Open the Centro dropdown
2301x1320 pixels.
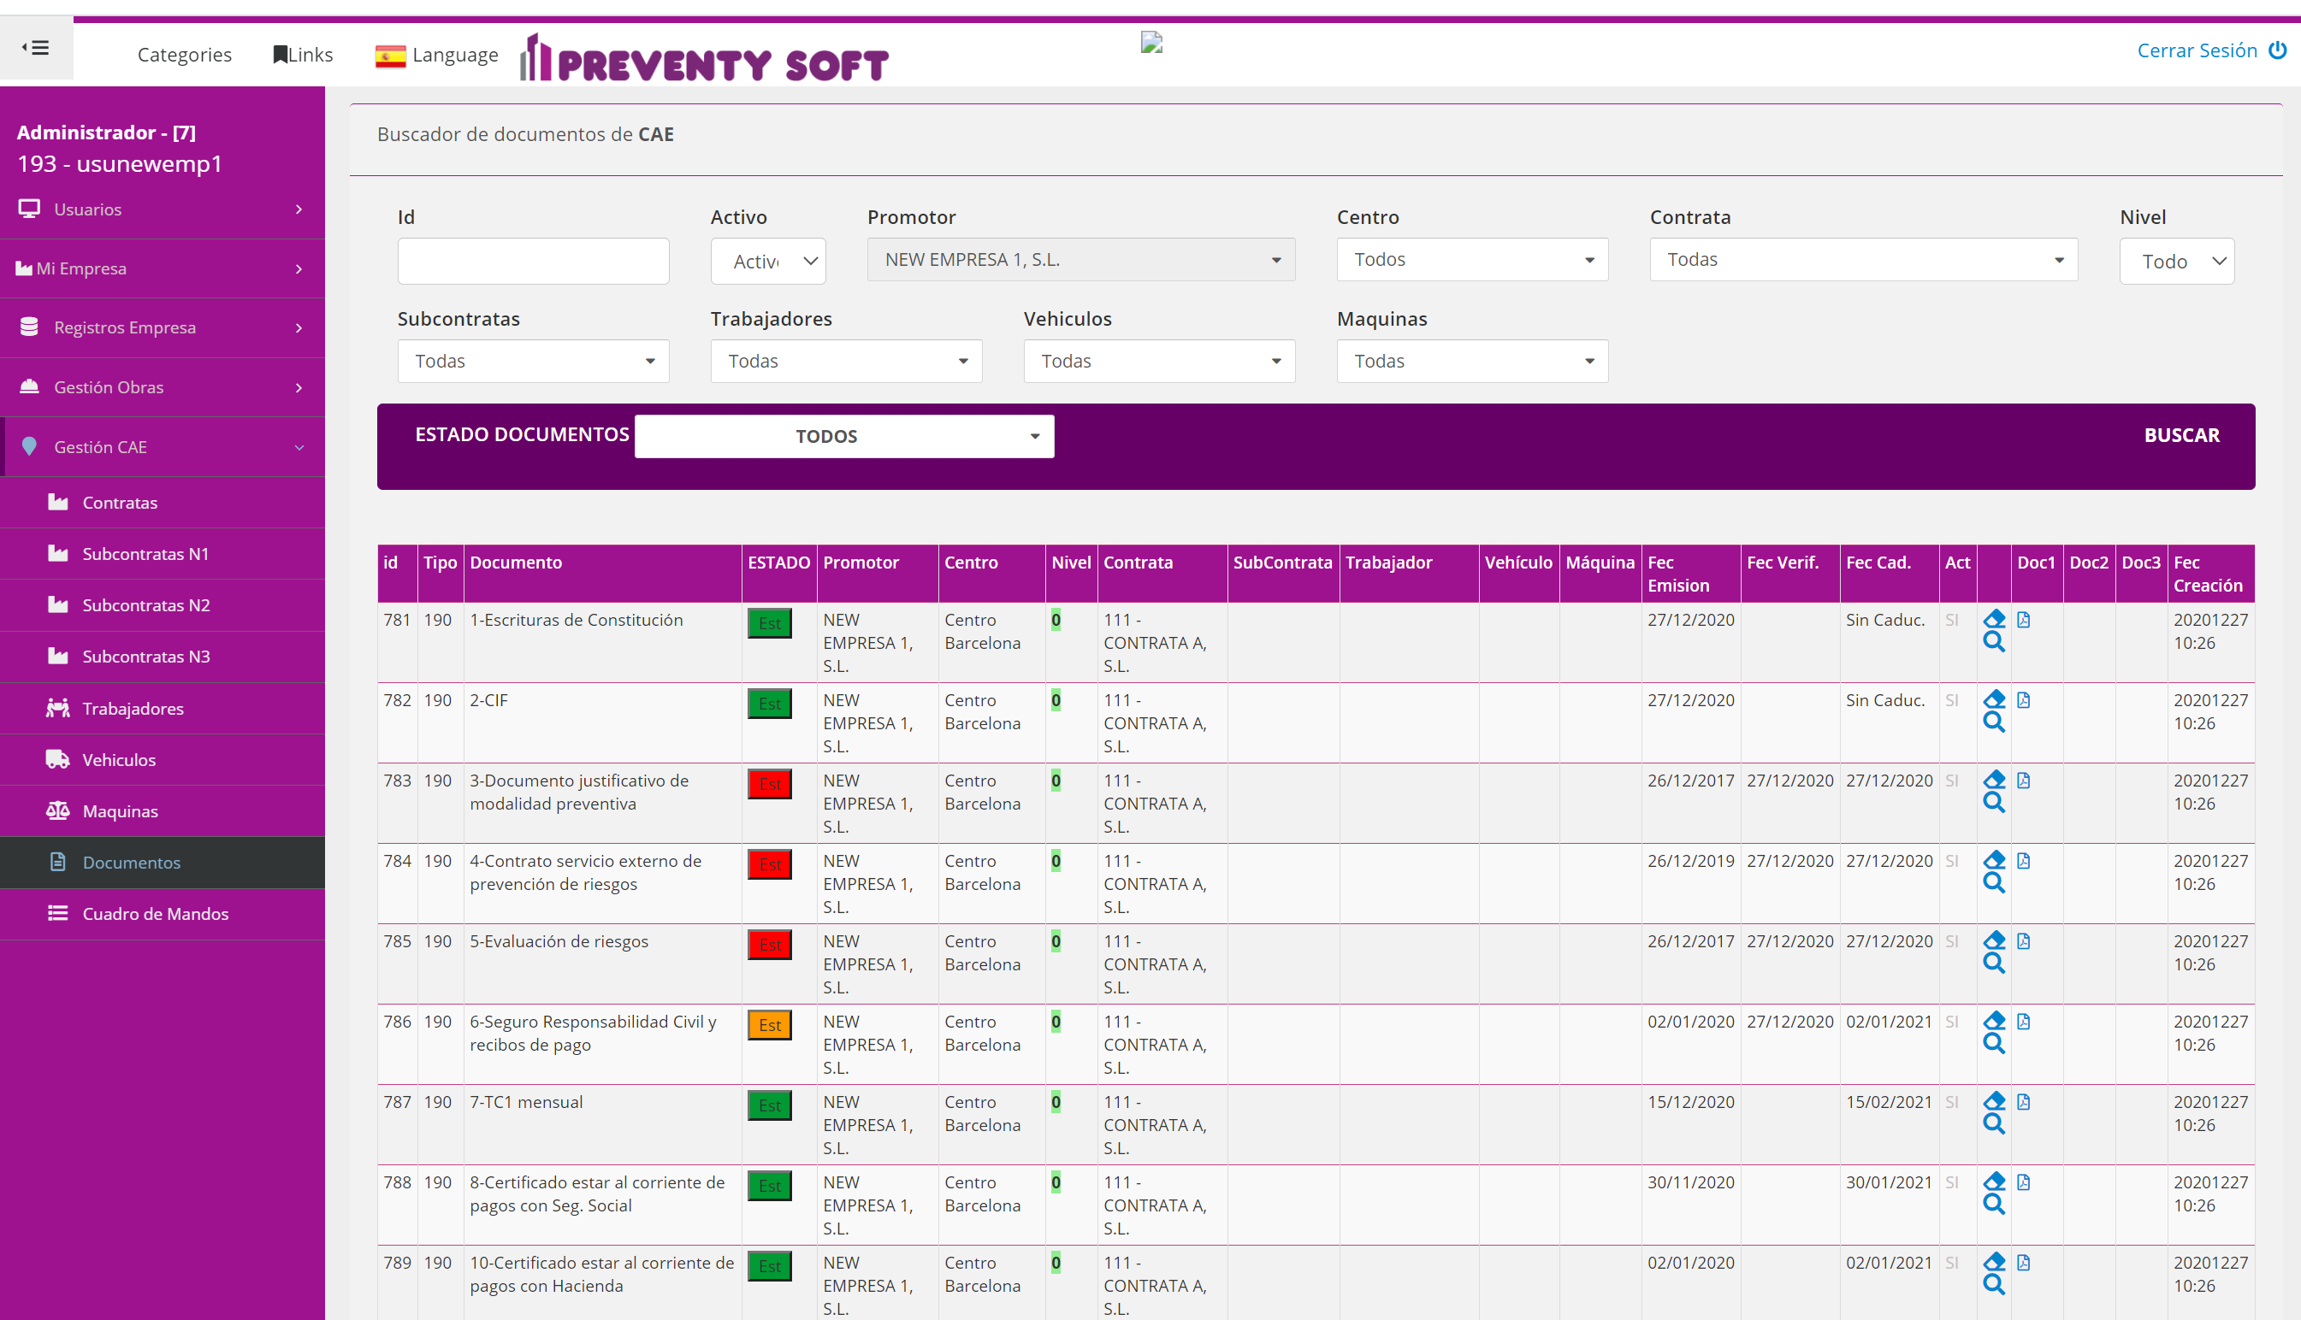[1471, 259]
